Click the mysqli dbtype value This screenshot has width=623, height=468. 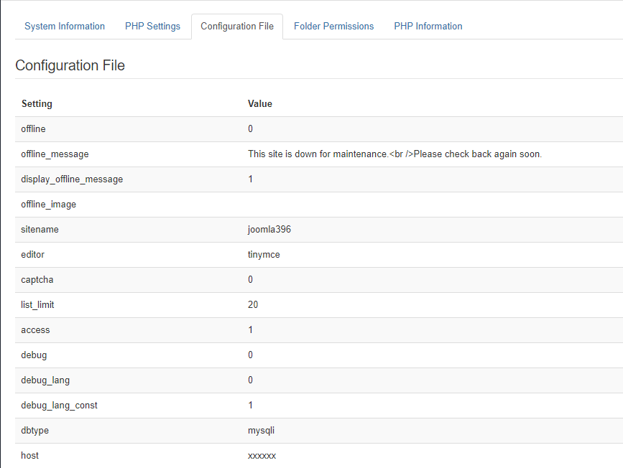262,431
